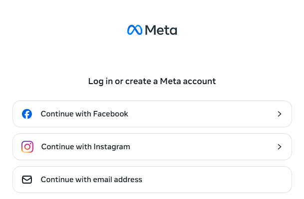304x199 pixels.
Task: Click empty right side of the email row
Action: coord(240,180)
